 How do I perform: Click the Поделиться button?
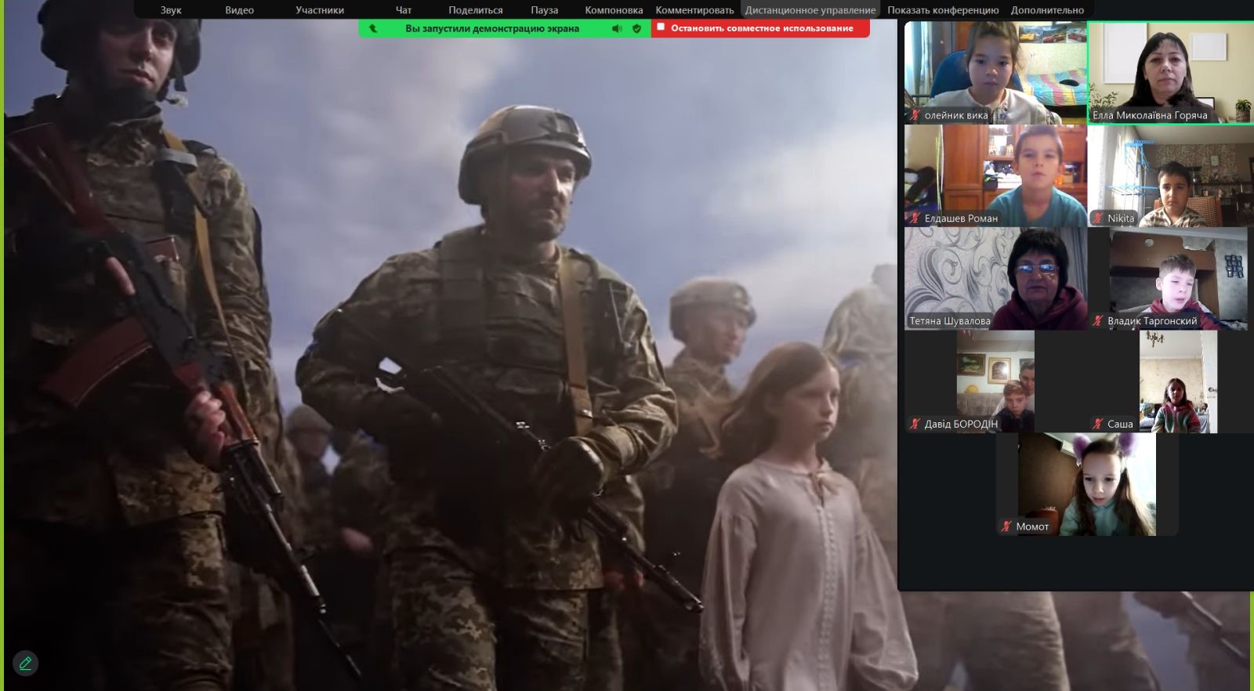pos(476,10)
